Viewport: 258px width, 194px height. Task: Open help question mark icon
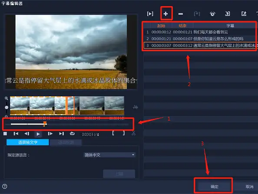tap(5, 186)
